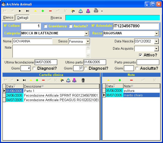
Task: Delete note with red minus in Note panel
Action: click(x=131, y=80)
